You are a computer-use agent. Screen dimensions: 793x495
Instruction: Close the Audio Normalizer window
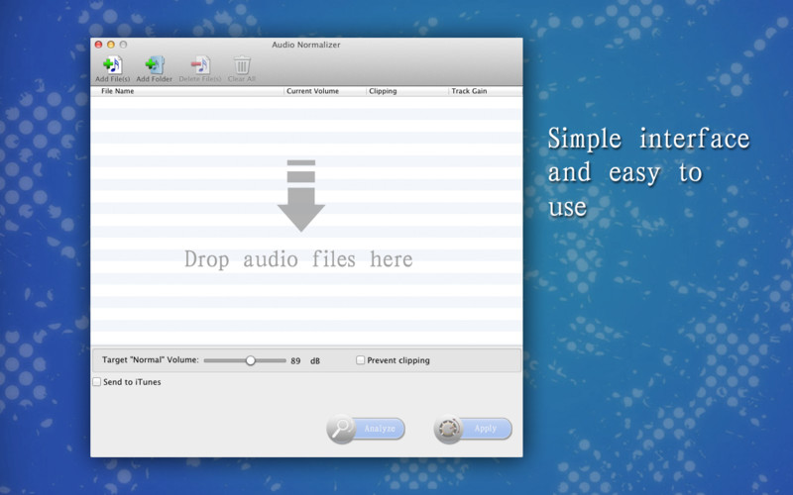pyautogui.click(x=98, y=45)
